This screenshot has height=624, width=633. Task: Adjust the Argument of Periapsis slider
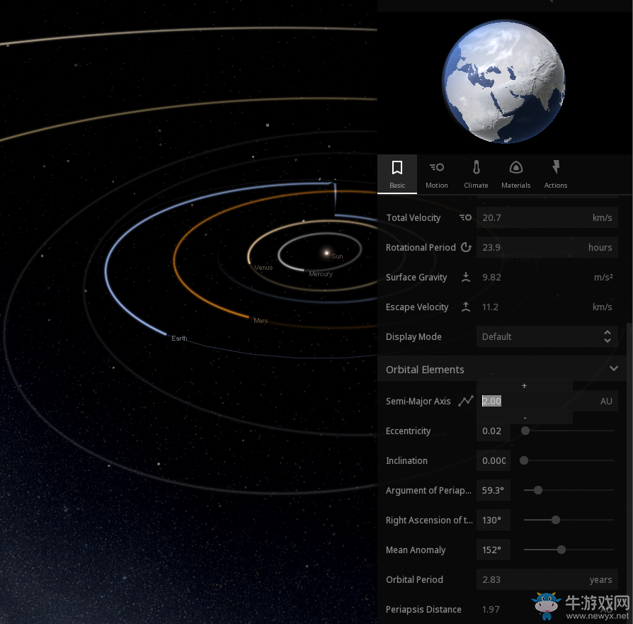pyautogui.click(x=537, y=490)
